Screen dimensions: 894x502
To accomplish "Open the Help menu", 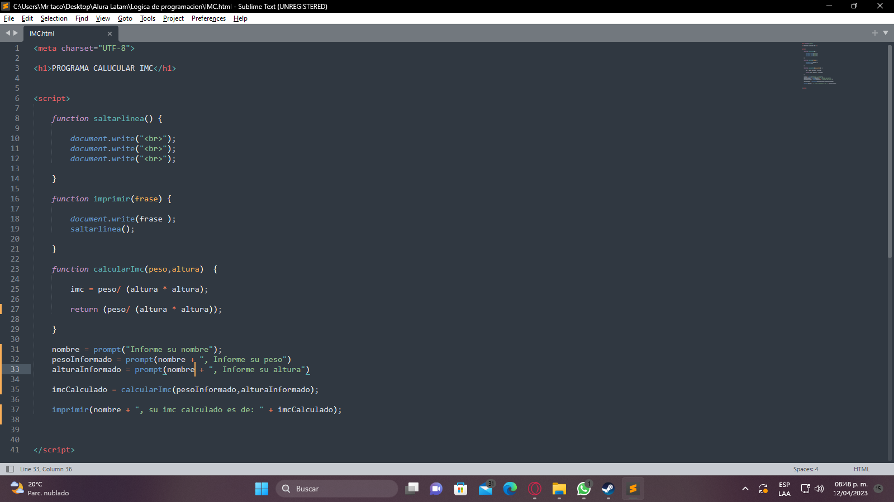I will coord(240,18).
